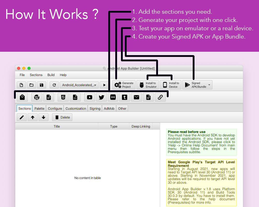Screen dimensions: 259x207
Task: Click the 'Meet Google Play's Target API Level' heading
Action: (x=201, y=164)
